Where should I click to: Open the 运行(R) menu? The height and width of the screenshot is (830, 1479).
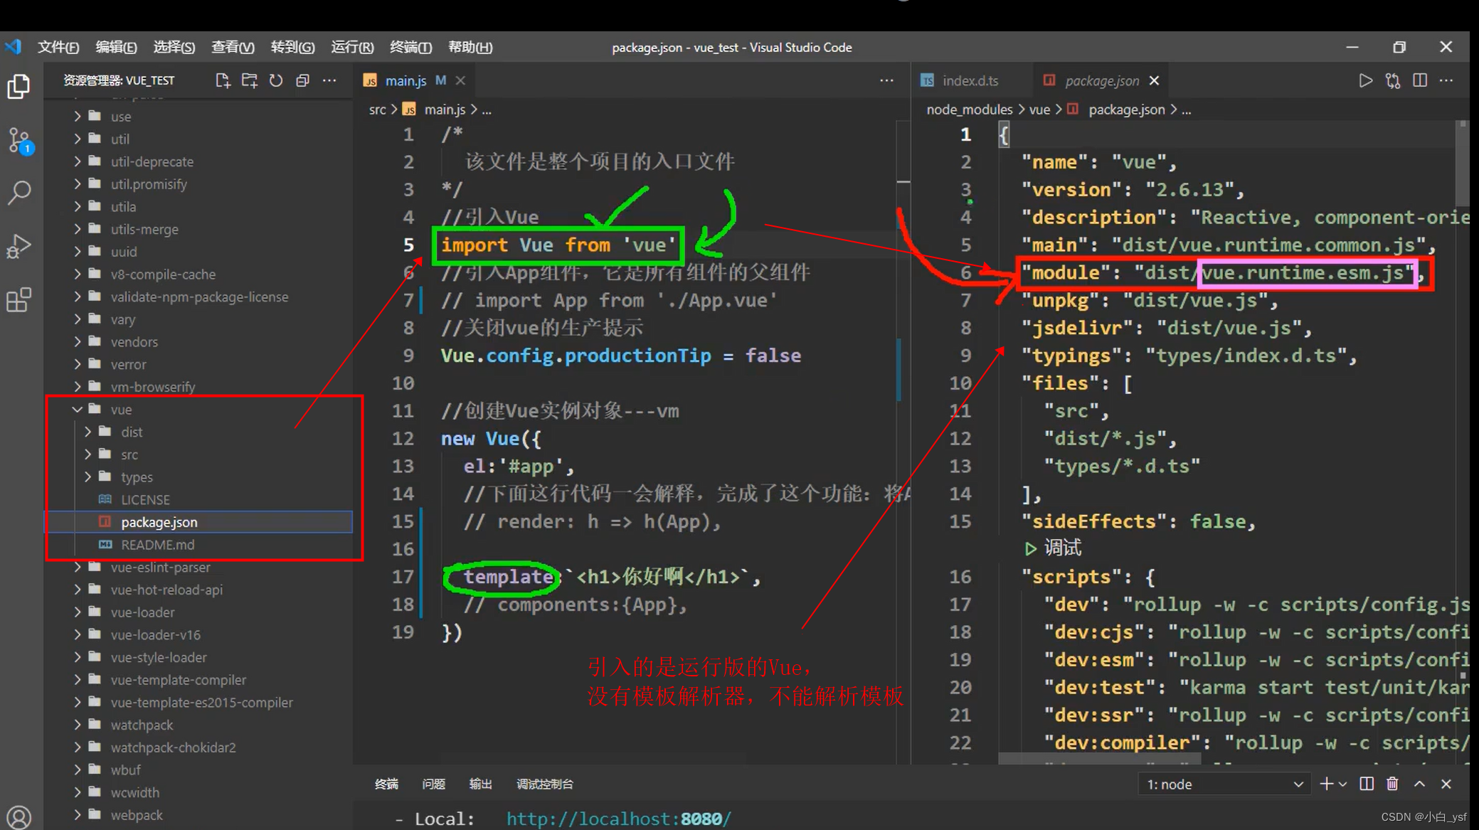point(352,47)
